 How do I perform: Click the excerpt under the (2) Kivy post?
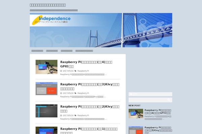pos(83,119)
